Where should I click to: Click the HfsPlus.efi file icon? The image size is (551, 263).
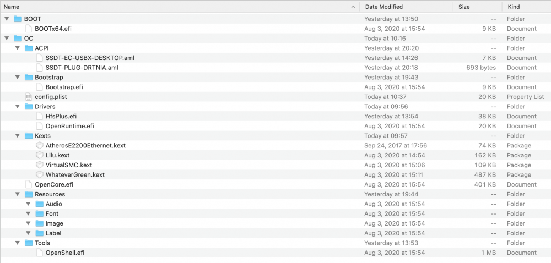click(x=39, y=117)
